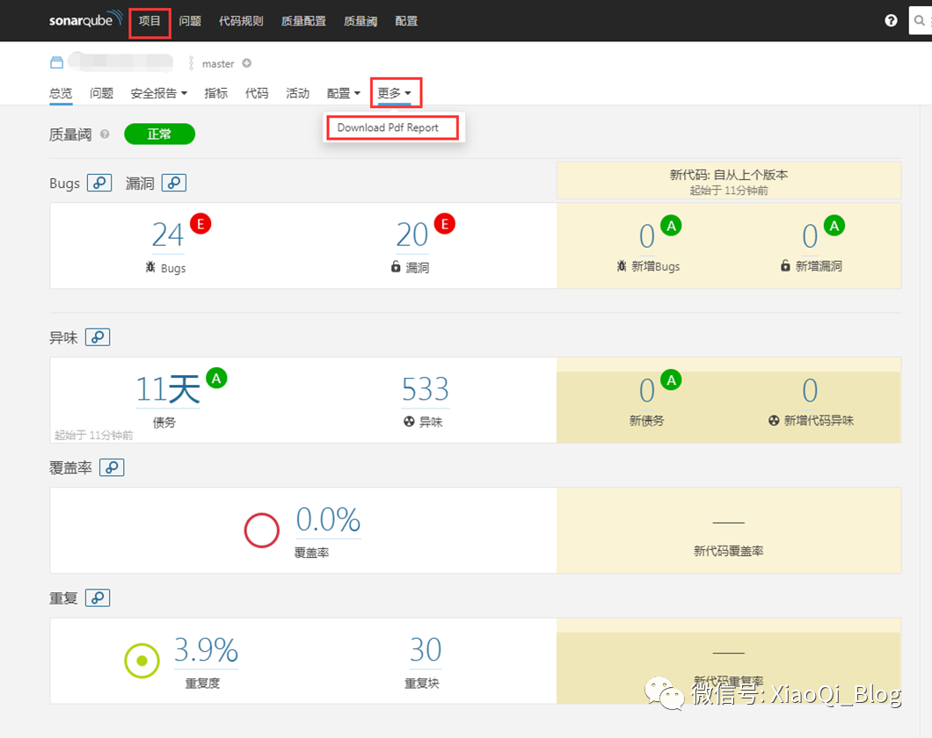Click the link icon next to 异味
This screenshot has width=932, height=738.
tap(97, 336)
